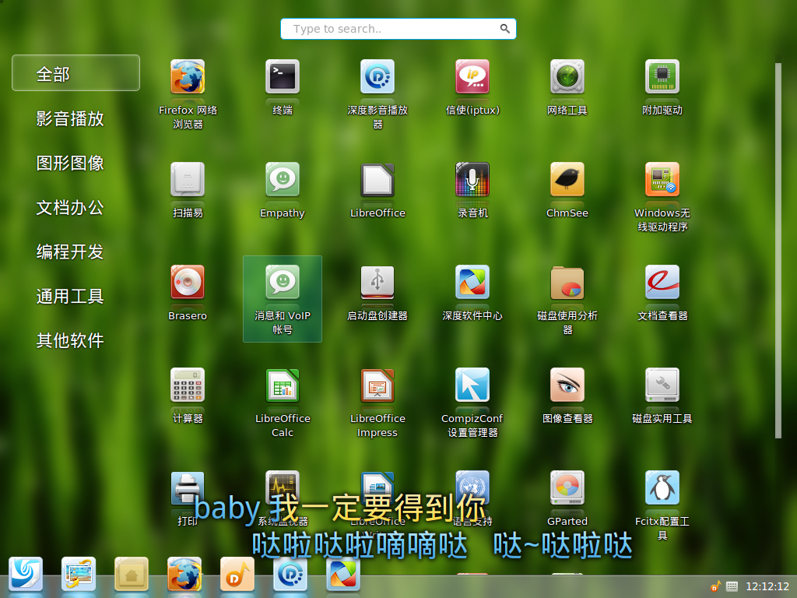
Task: Open 磁盘实用工具 disk utility
Action: pyautogui.click(x=662, y=385)
